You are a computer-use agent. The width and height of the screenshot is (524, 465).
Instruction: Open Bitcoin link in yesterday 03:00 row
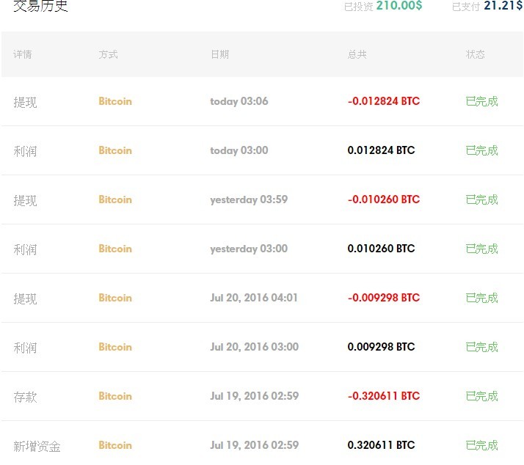point(115,249)
